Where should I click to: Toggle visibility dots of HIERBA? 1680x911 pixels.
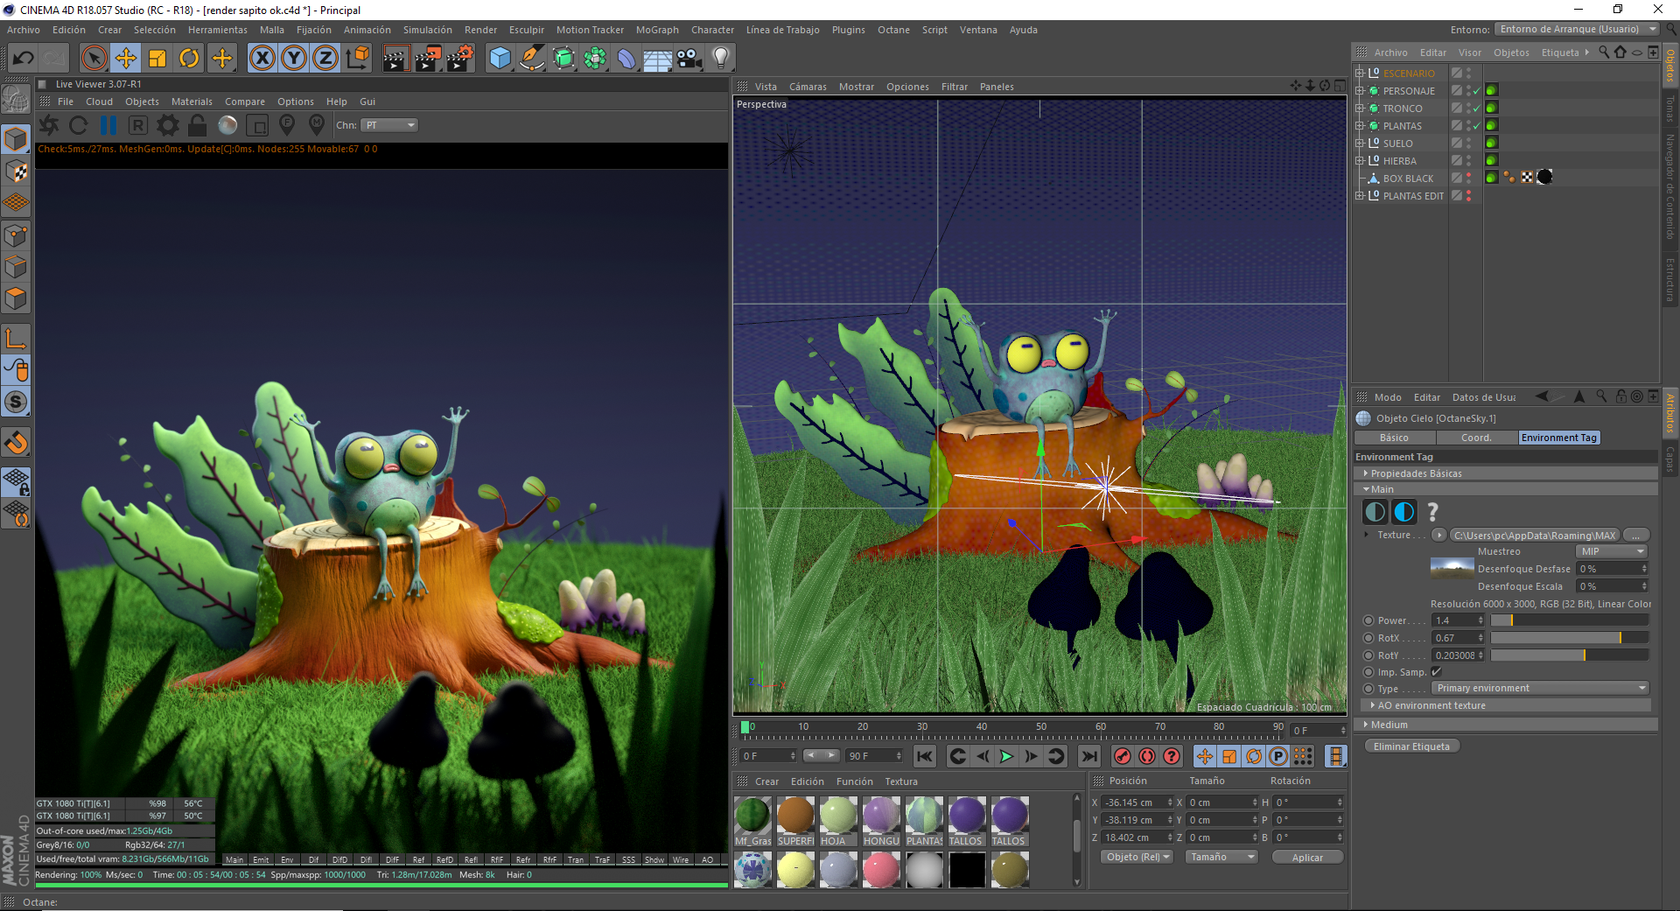pos(1468,161)
